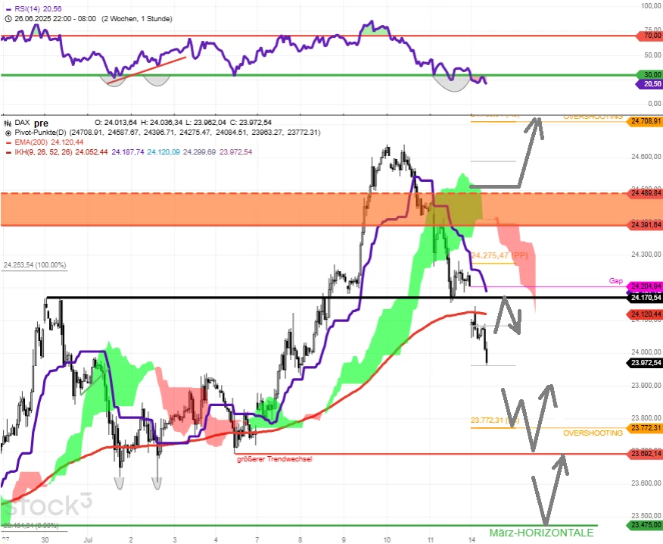Select the RSI(14) 20,56 legend label

pos(38,9)
